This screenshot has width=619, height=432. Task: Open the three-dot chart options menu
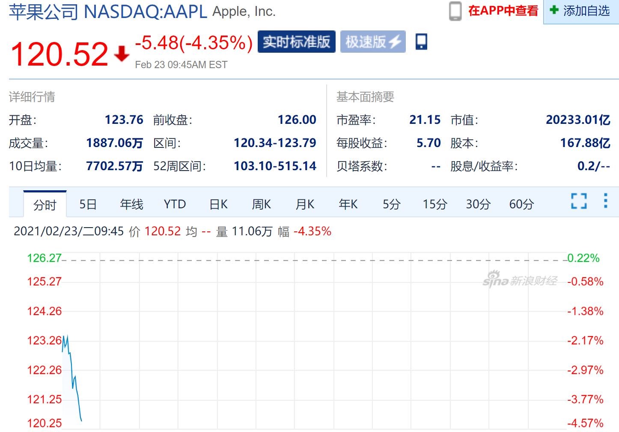[x=605, y=201]
